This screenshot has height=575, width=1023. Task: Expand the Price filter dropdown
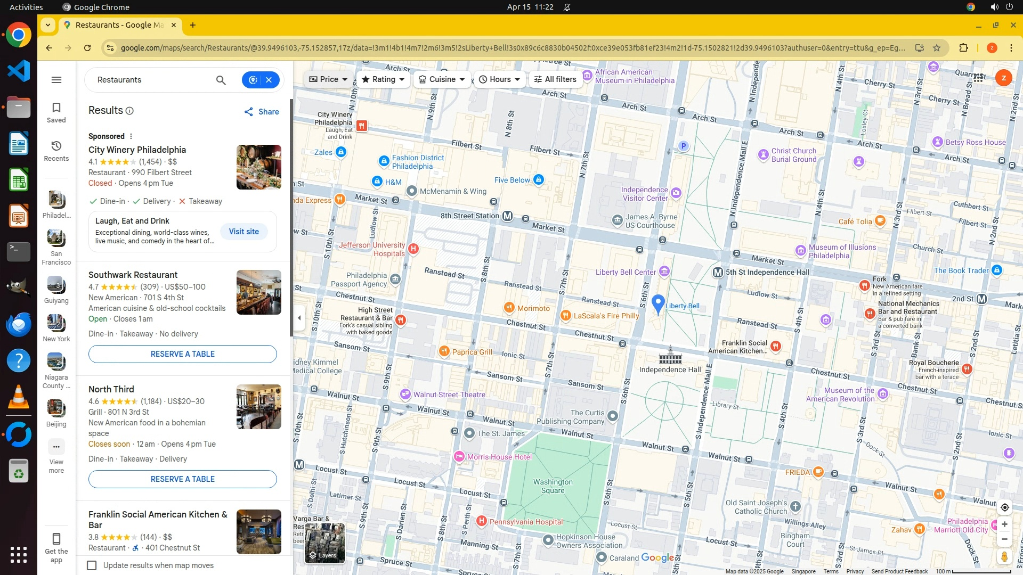(328, 79)
